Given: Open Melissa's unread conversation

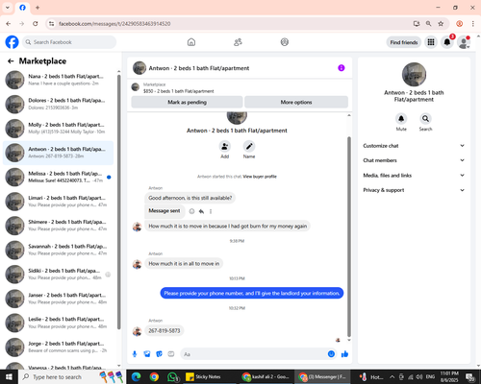Looking at the screenshot, I should (58, 177).
